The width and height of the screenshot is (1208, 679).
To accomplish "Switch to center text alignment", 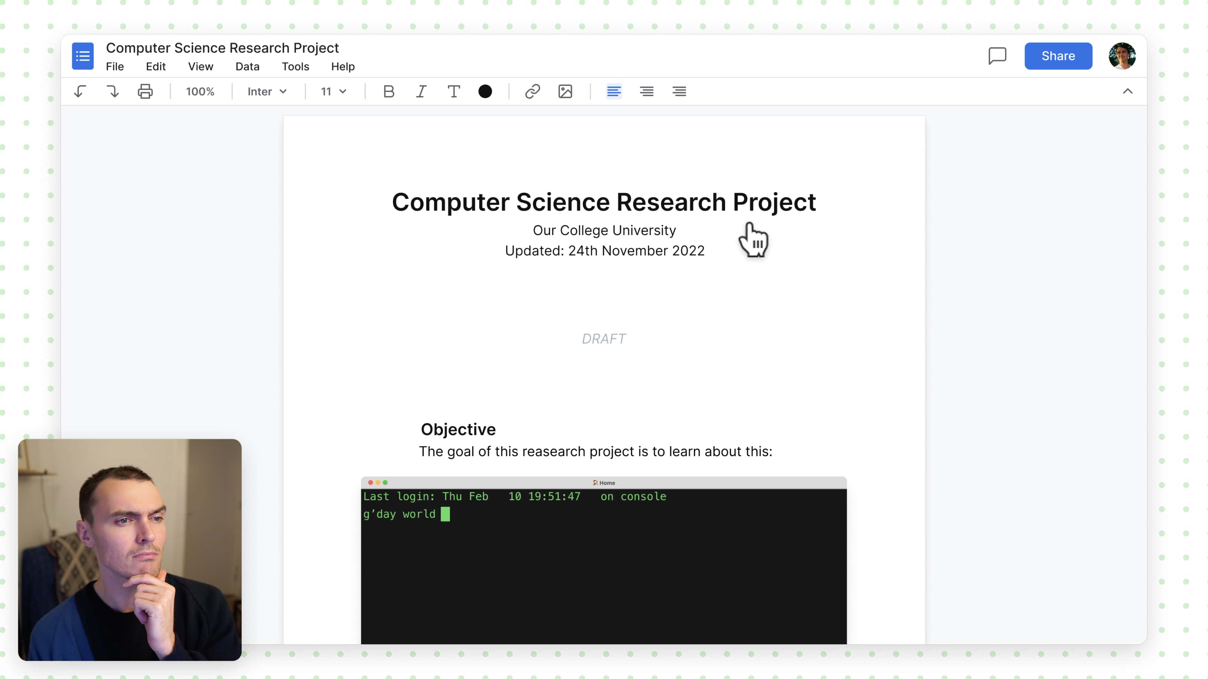I will pos(647,91).
